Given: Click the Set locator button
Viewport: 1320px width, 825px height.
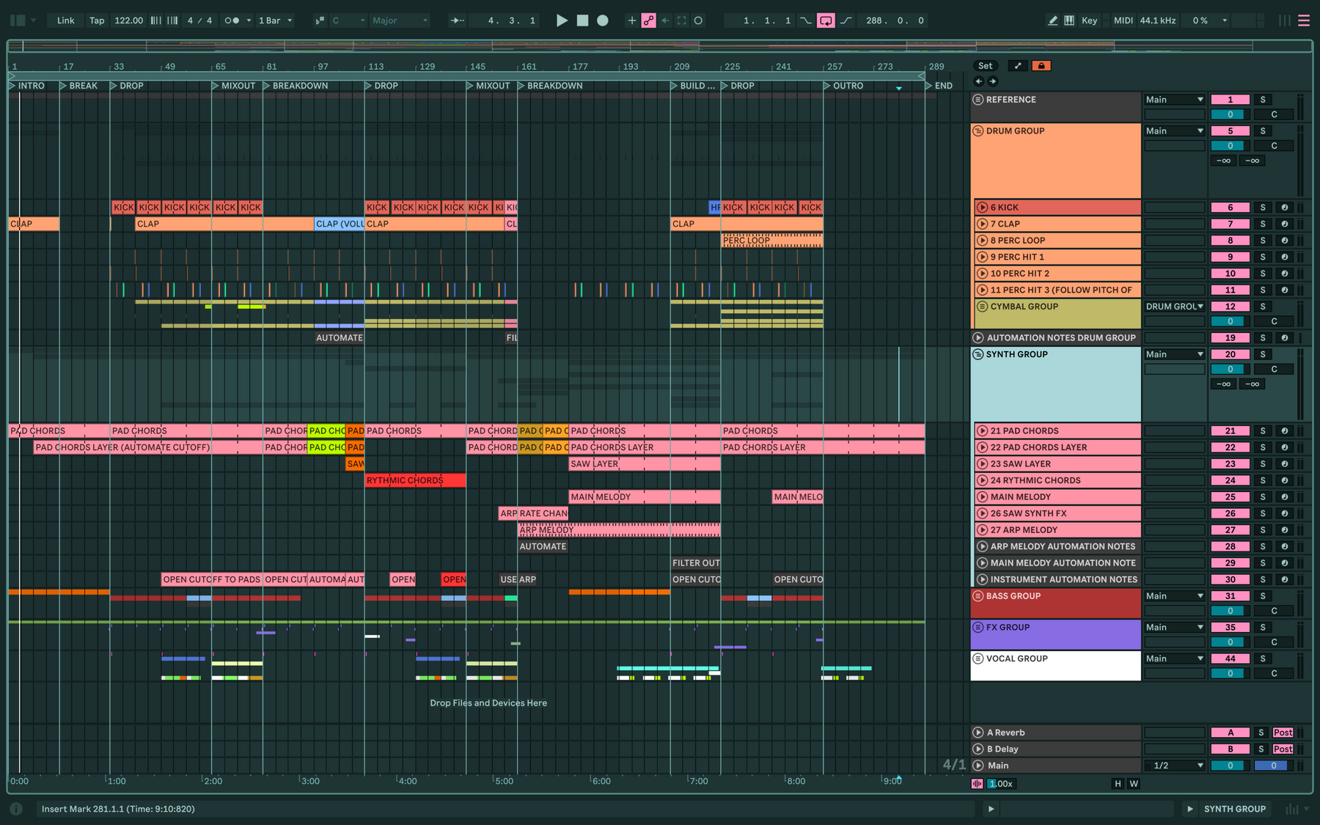Looking at the screenshot, I should (986, 66).
